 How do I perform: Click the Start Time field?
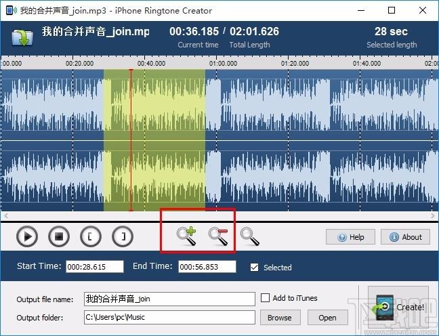(x=95, y=267)
